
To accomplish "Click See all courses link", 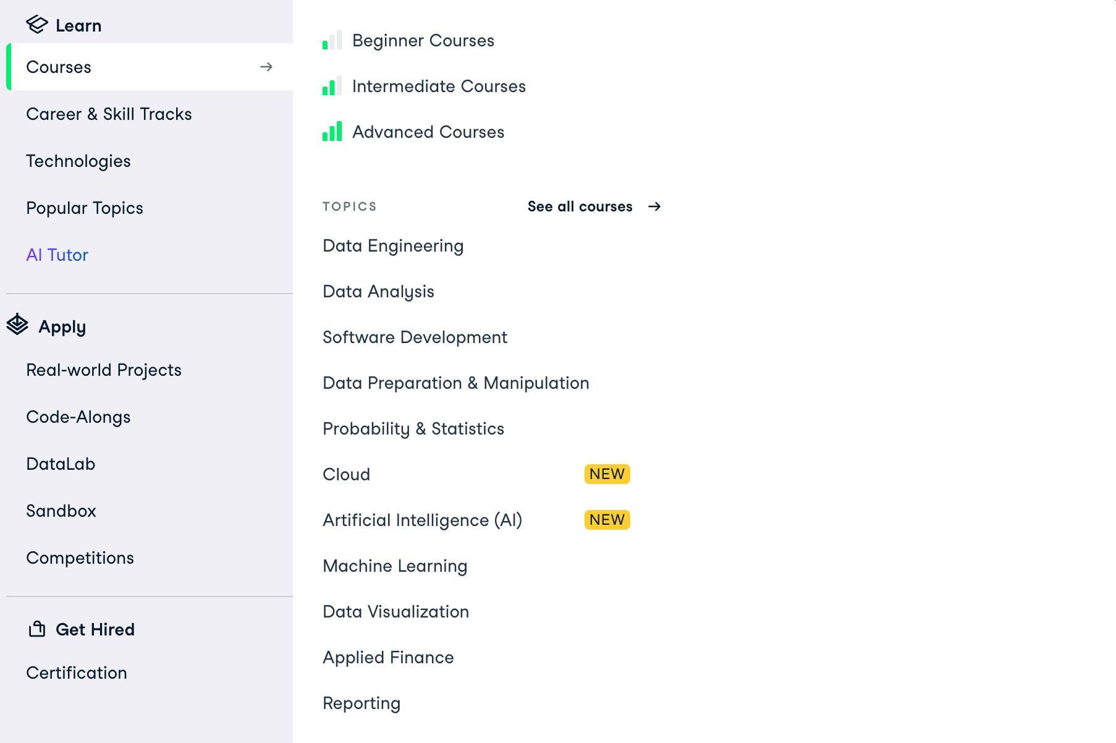I will point(580,206).
